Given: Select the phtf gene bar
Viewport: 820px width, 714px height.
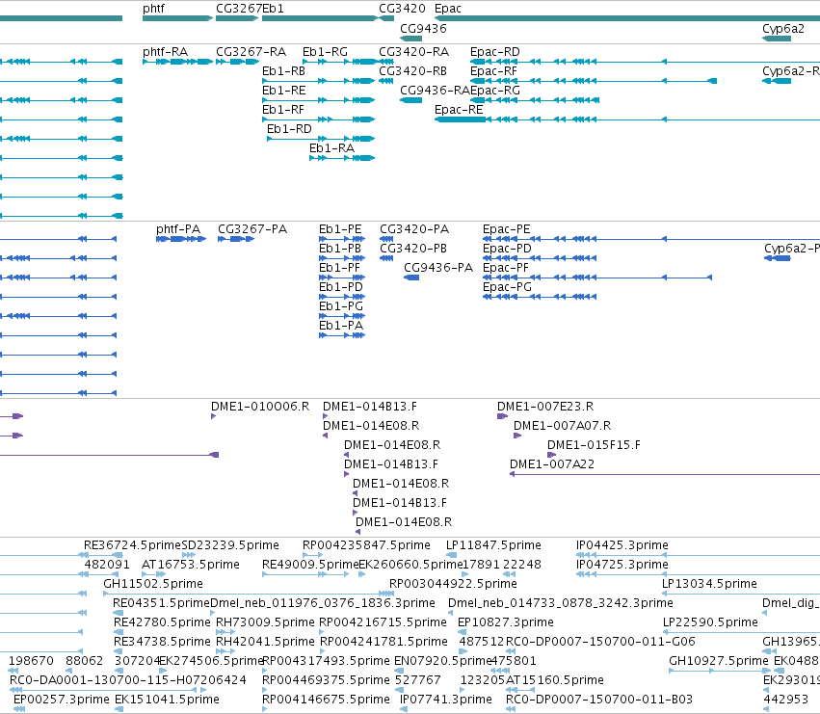Looking at the screenshot, I should tap(178, 18).
